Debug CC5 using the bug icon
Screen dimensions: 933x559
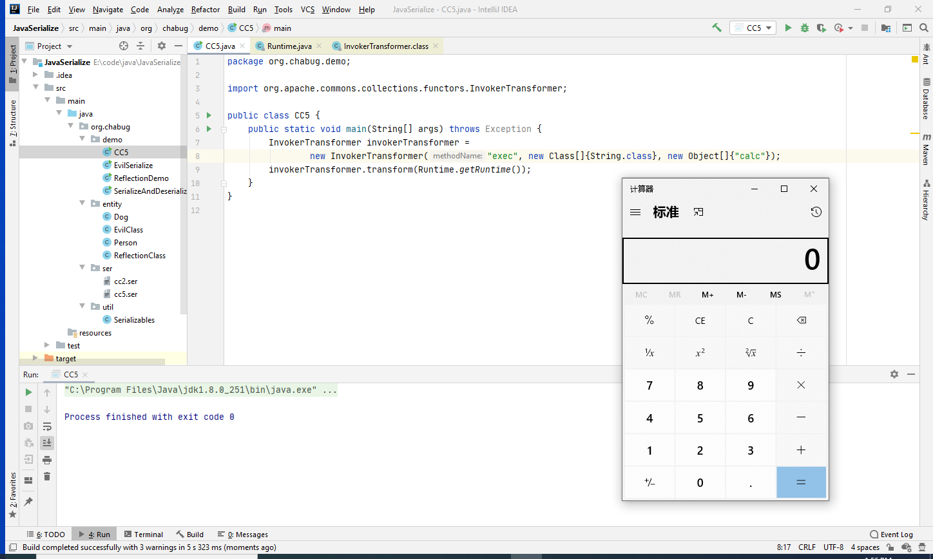[805, 28]
